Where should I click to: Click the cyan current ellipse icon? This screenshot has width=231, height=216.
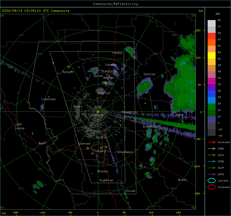click(x=211, y=181)
